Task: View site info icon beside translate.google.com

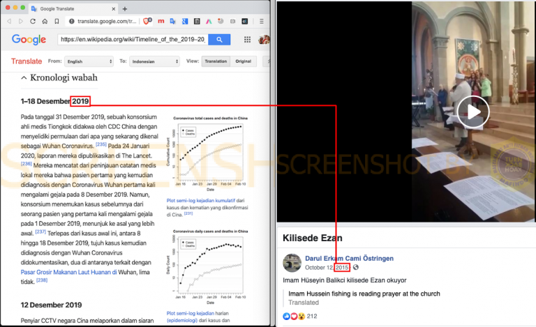Action: coord(71,21)
